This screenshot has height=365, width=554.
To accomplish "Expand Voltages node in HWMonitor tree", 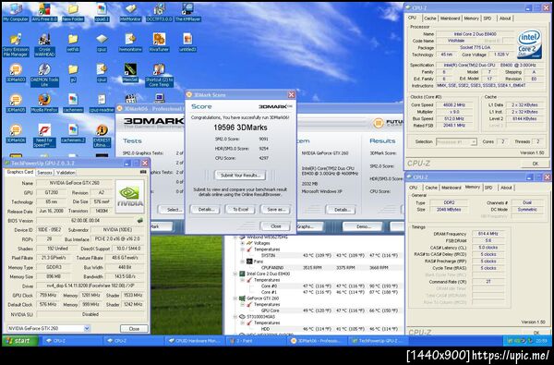I will tap(242, 243).
